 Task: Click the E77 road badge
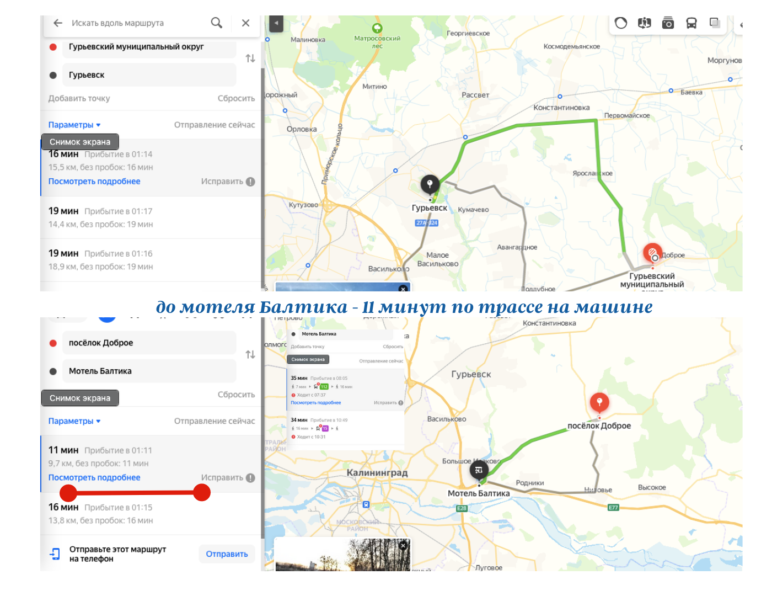(x=613, y=507)
